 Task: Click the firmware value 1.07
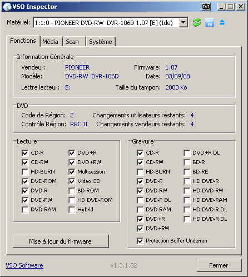tap(171, 67)
